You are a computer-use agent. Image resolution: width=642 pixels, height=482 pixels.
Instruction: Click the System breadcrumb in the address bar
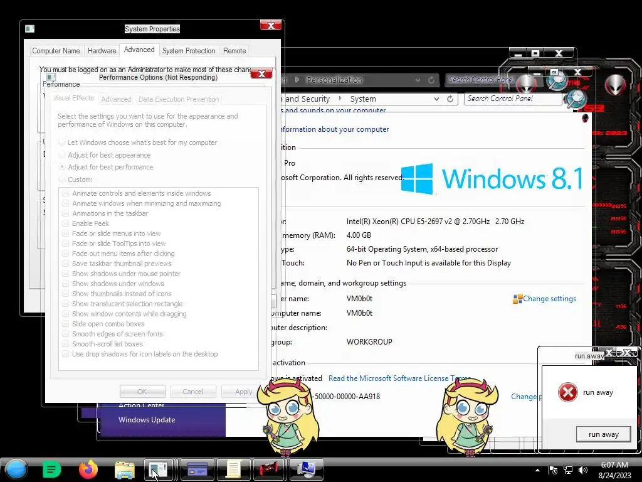pyautogui.click(x=363, y=99)
